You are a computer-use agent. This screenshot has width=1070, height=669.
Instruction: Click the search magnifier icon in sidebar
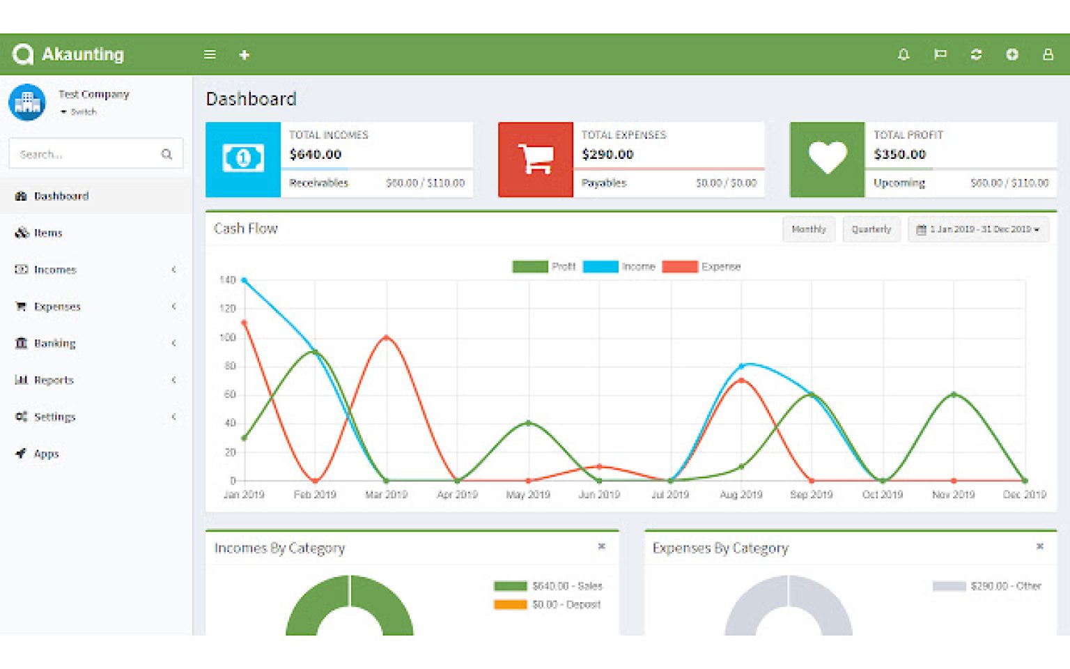pos(166,154)
